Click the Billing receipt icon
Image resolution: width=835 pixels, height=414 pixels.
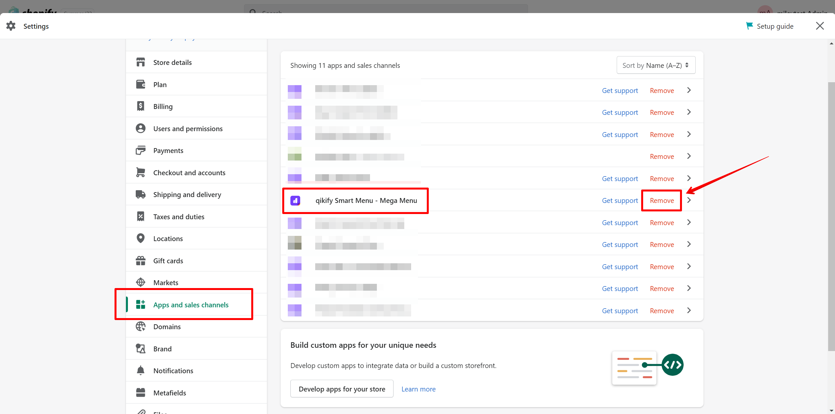[x=141, y=106]
